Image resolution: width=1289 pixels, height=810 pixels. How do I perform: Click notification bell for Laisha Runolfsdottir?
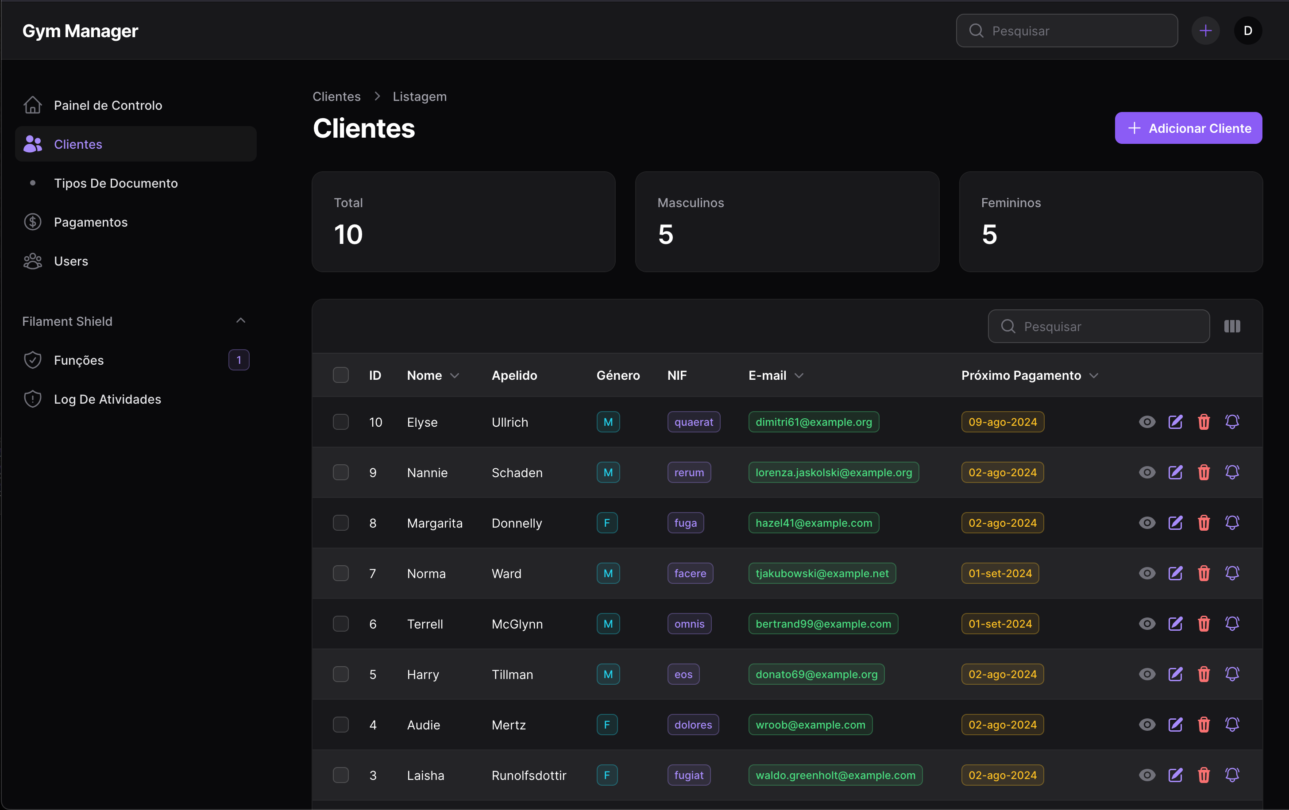pos(1232,775)
